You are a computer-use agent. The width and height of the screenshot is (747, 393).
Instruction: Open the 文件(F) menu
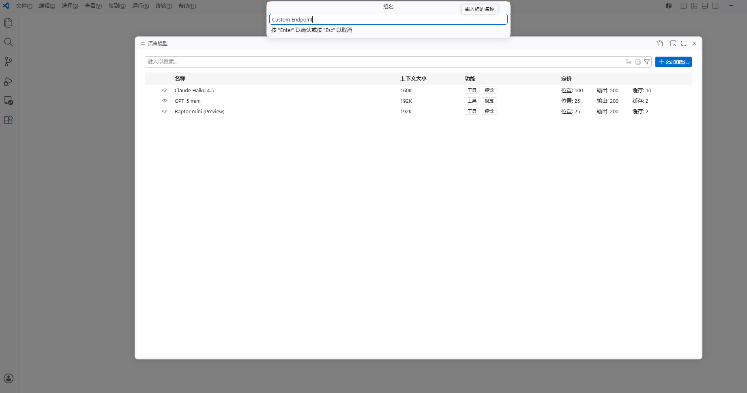coord(24,6)
